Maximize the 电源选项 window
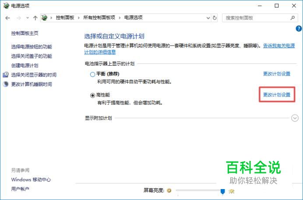Viewport: 303px width, 200px height. coord(277,6)
